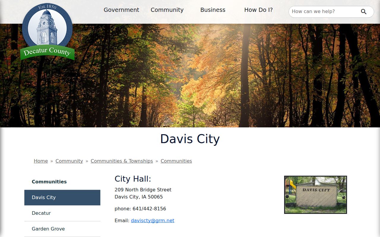Open the Business menu
The width and height of the screenshot is (380, 237).
pyautogui.click(x=213, y=10)
